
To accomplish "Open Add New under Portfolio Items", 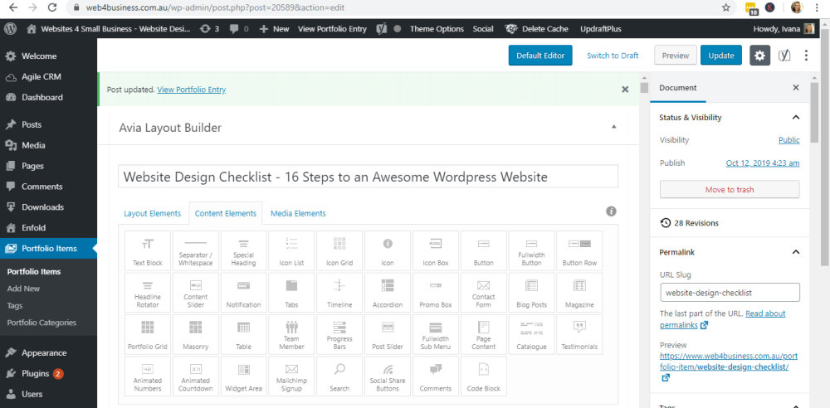I will (x=24, y=289).
